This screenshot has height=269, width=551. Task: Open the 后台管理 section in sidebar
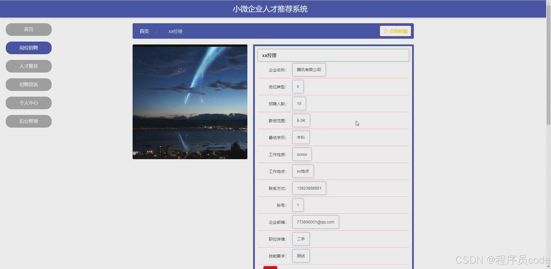click(x=28, y=121)
